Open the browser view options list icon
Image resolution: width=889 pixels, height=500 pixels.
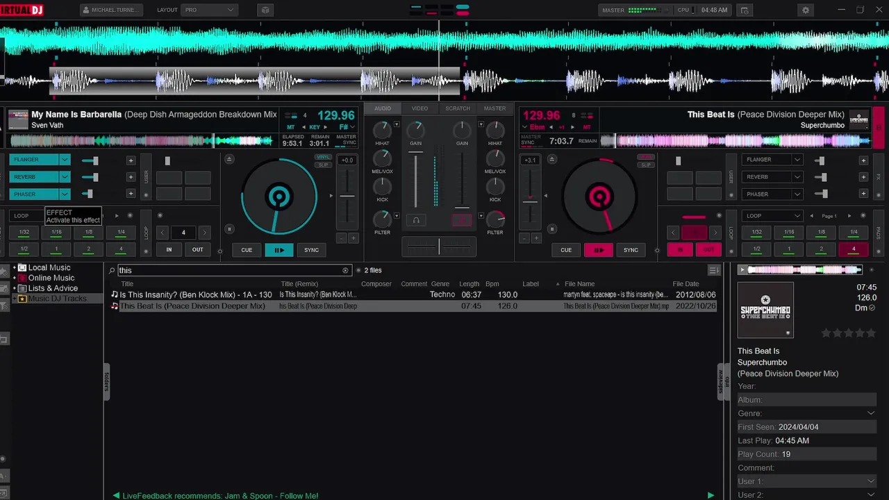tap(713, 270)
